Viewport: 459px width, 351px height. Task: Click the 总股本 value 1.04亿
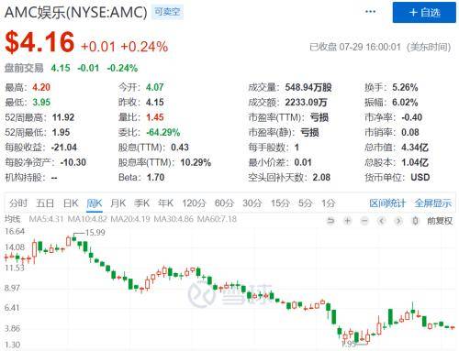(415, 162)
